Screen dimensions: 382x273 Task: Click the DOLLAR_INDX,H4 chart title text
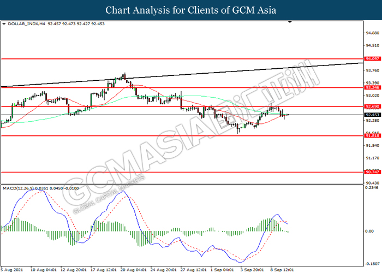click(27, 24)
